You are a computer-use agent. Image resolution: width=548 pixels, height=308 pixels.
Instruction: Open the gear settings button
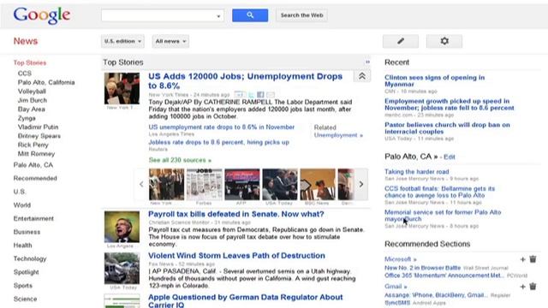point(444,41)
